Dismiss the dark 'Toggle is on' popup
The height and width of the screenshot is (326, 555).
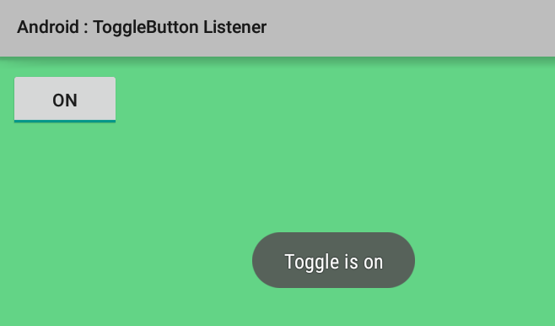333,260
